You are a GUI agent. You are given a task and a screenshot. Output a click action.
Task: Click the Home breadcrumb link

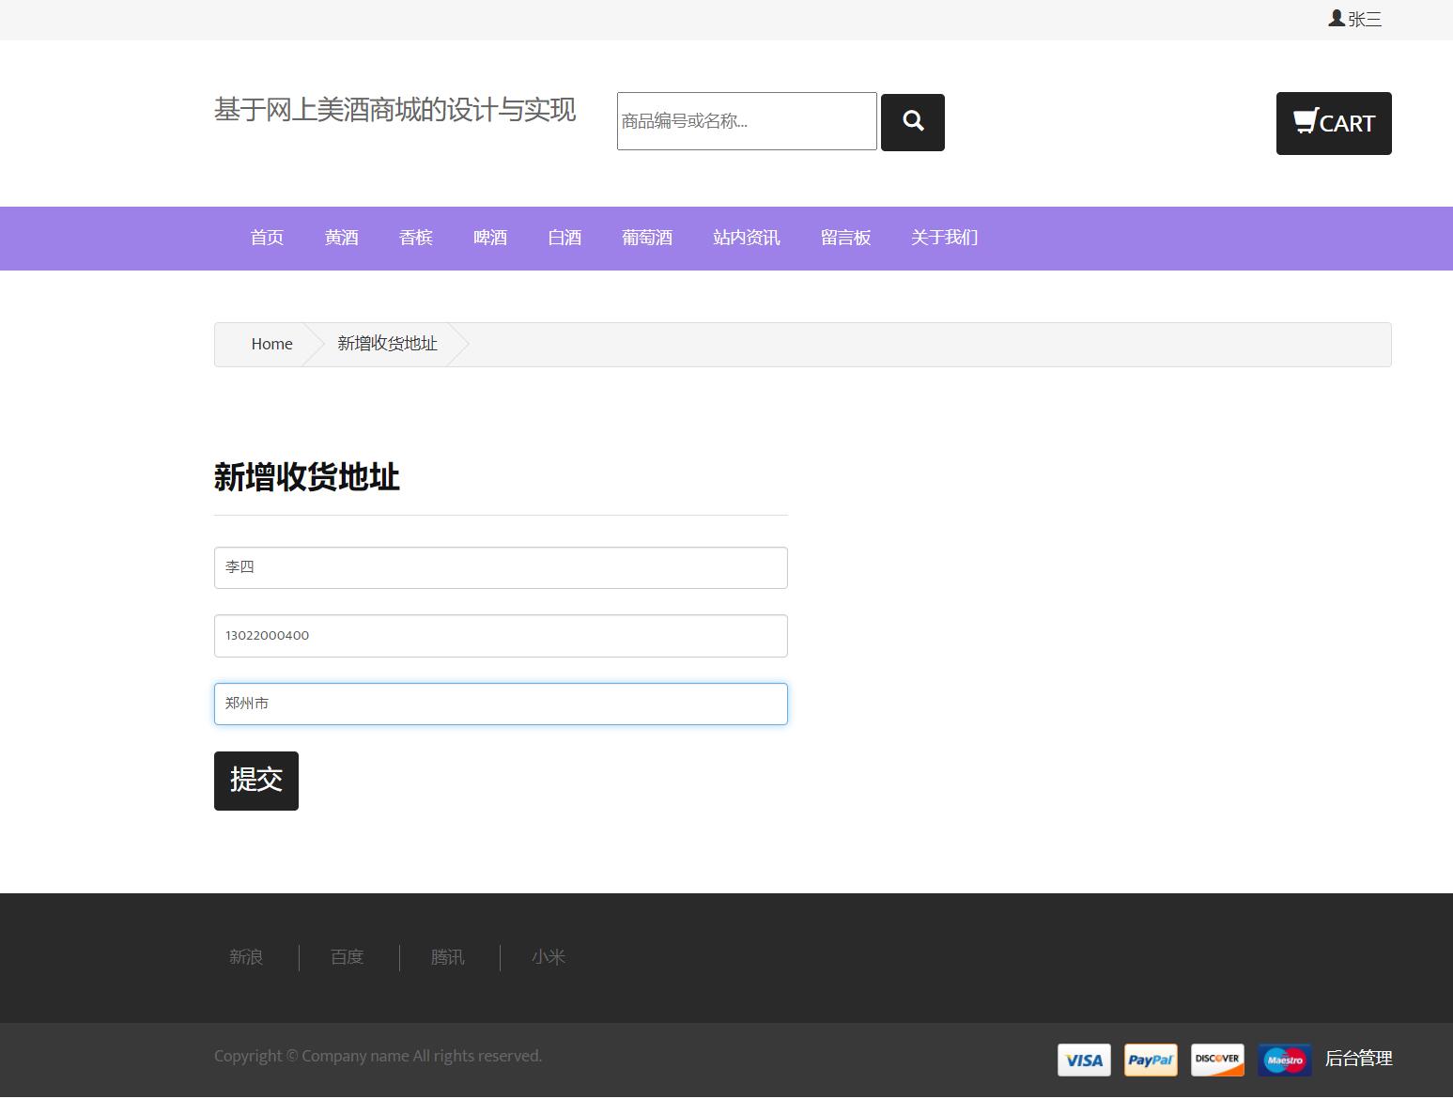coord(271,344)
